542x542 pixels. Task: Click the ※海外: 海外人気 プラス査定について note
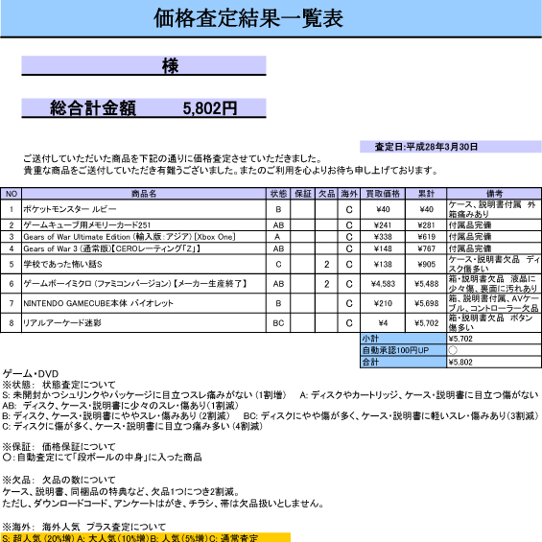(x=84, y=527)
